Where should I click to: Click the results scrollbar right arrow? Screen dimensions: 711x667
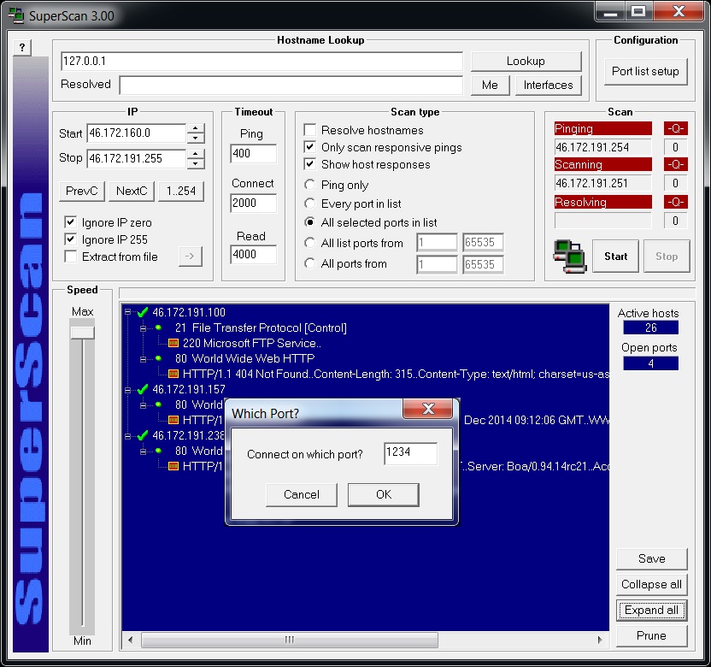tap(600, 640)
